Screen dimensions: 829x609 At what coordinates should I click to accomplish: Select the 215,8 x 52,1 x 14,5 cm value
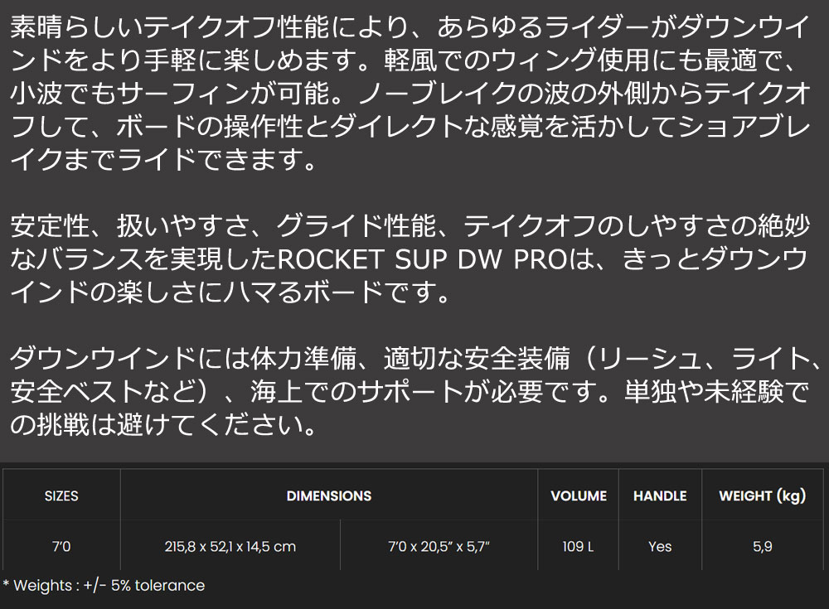(x=230, y=546)
